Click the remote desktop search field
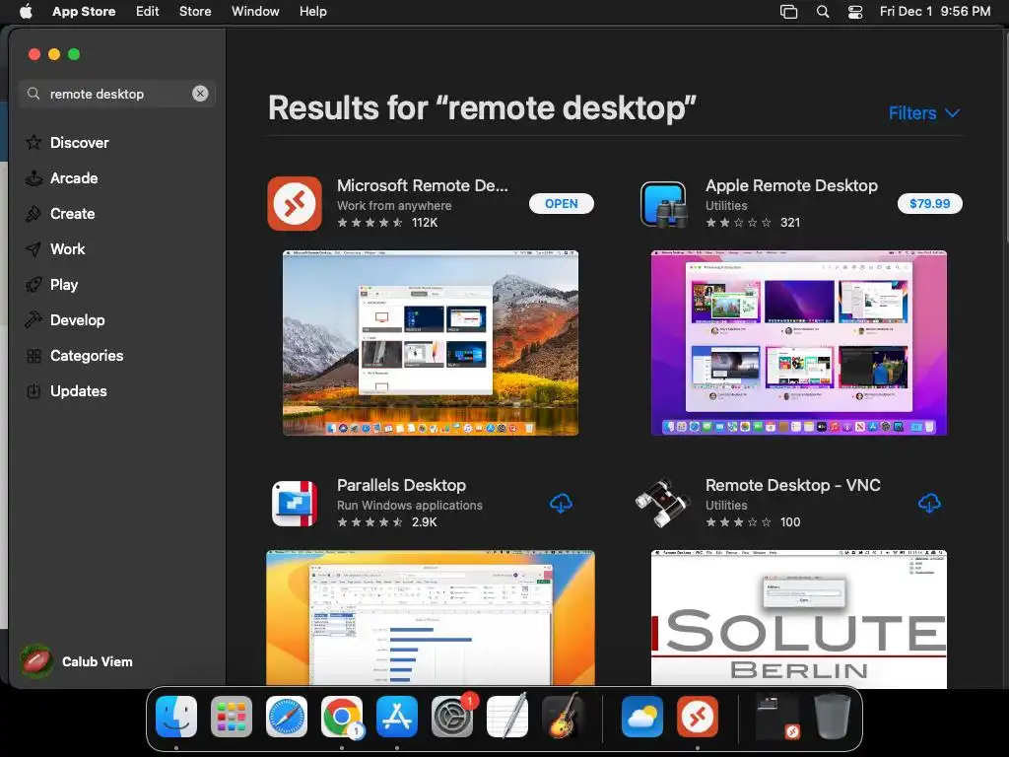The image size is (1009, 757). 117,94
